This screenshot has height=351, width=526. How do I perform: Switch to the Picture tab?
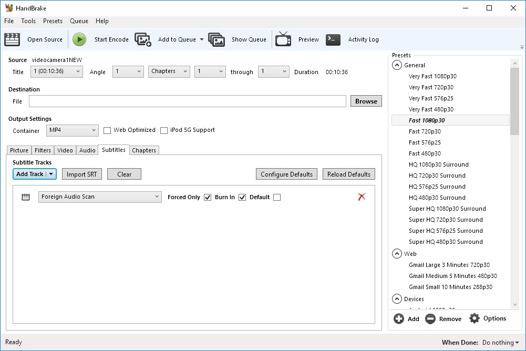pos(19,150)
